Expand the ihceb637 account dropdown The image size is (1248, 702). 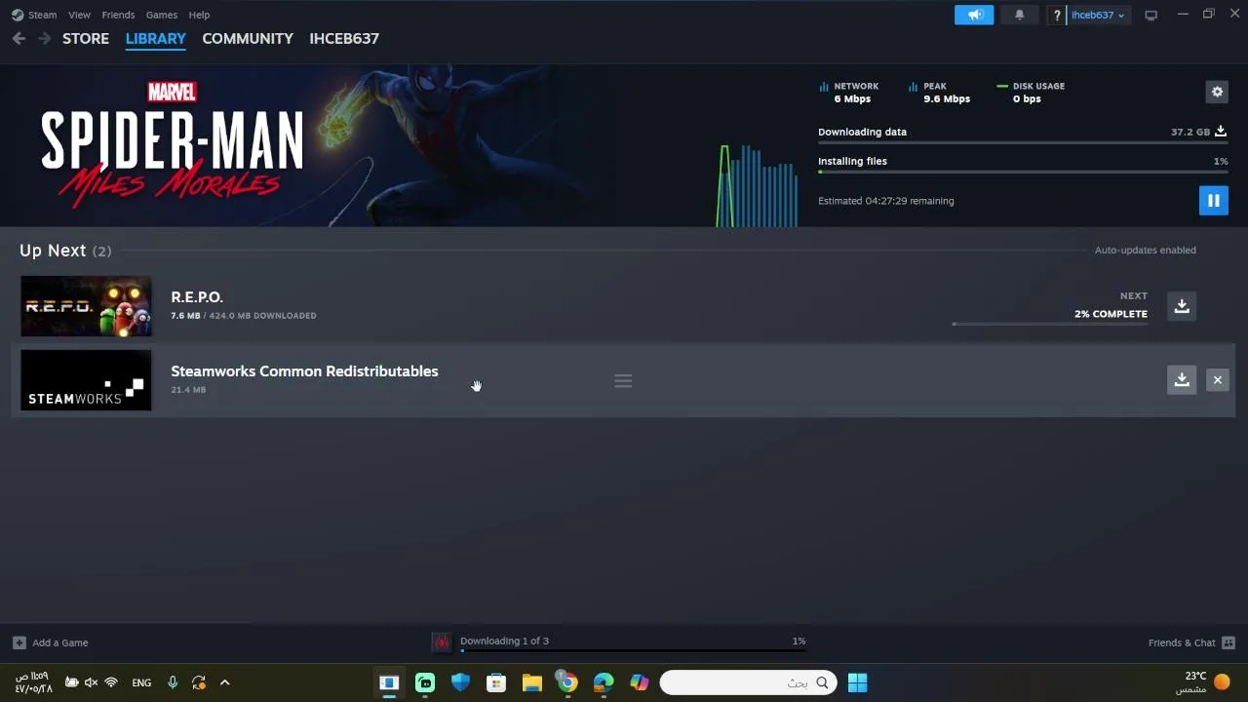tap(1098, 15)
